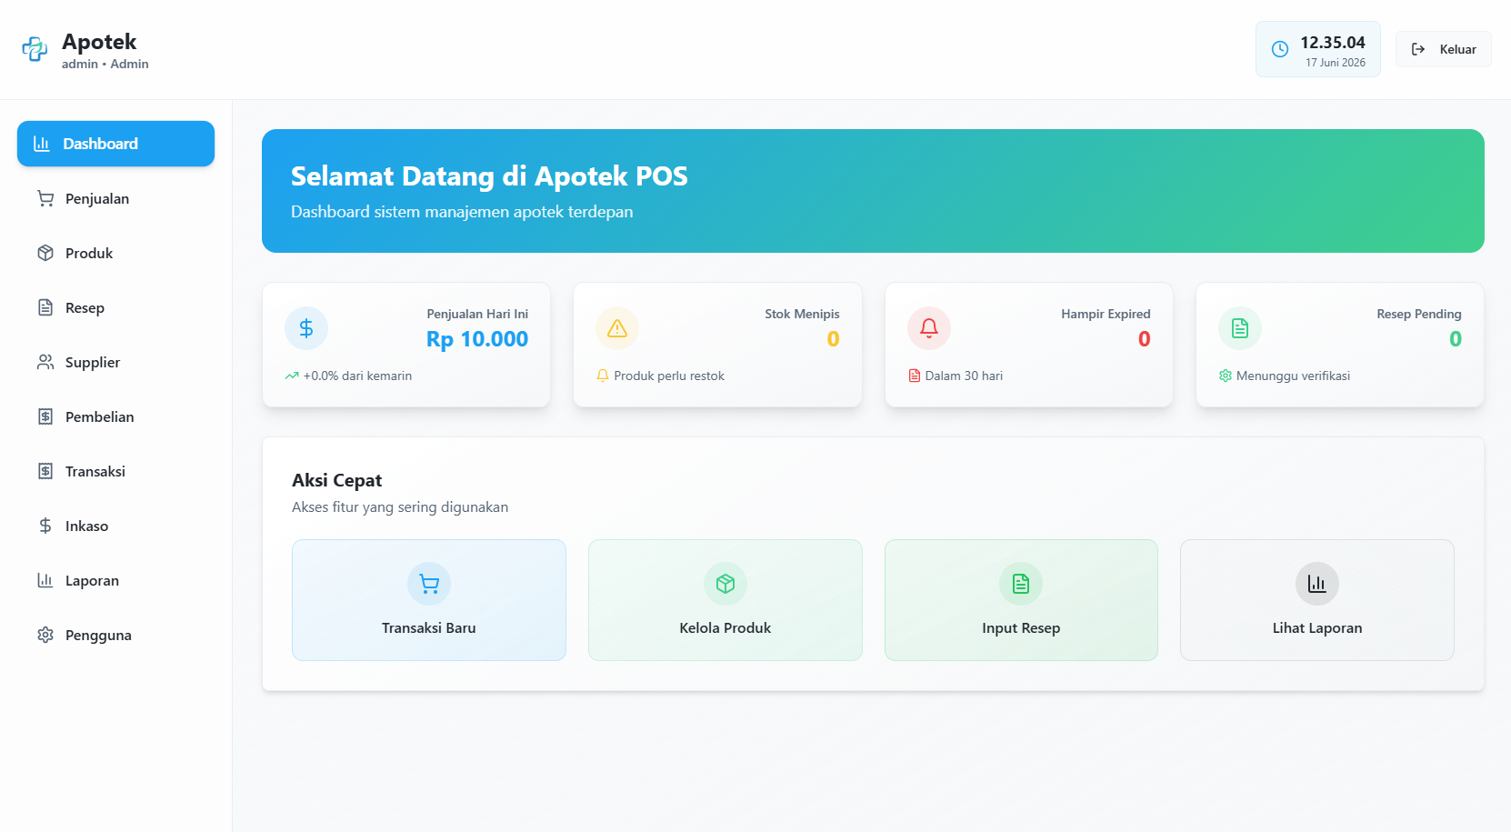
Task: Start a Transaksi Baru quick action
Action: [429, 600]
